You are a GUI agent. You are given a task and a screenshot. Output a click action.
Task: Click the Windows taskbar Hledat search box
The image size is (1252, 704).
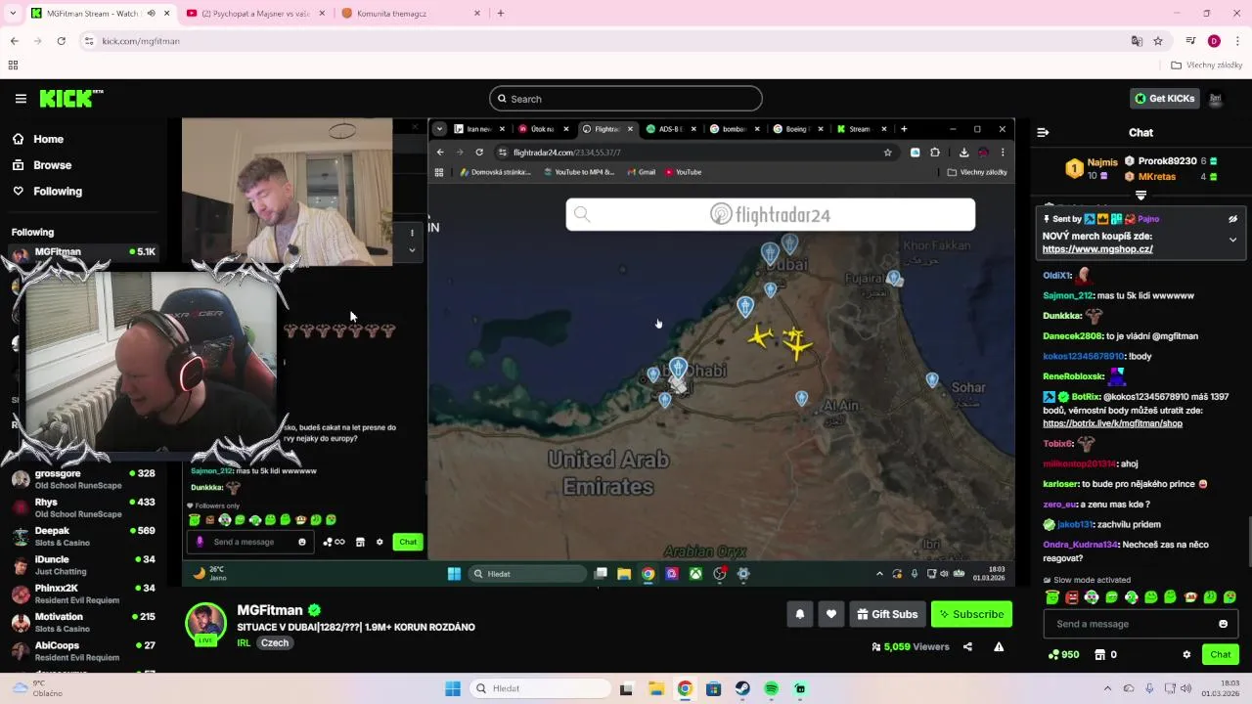541,688
